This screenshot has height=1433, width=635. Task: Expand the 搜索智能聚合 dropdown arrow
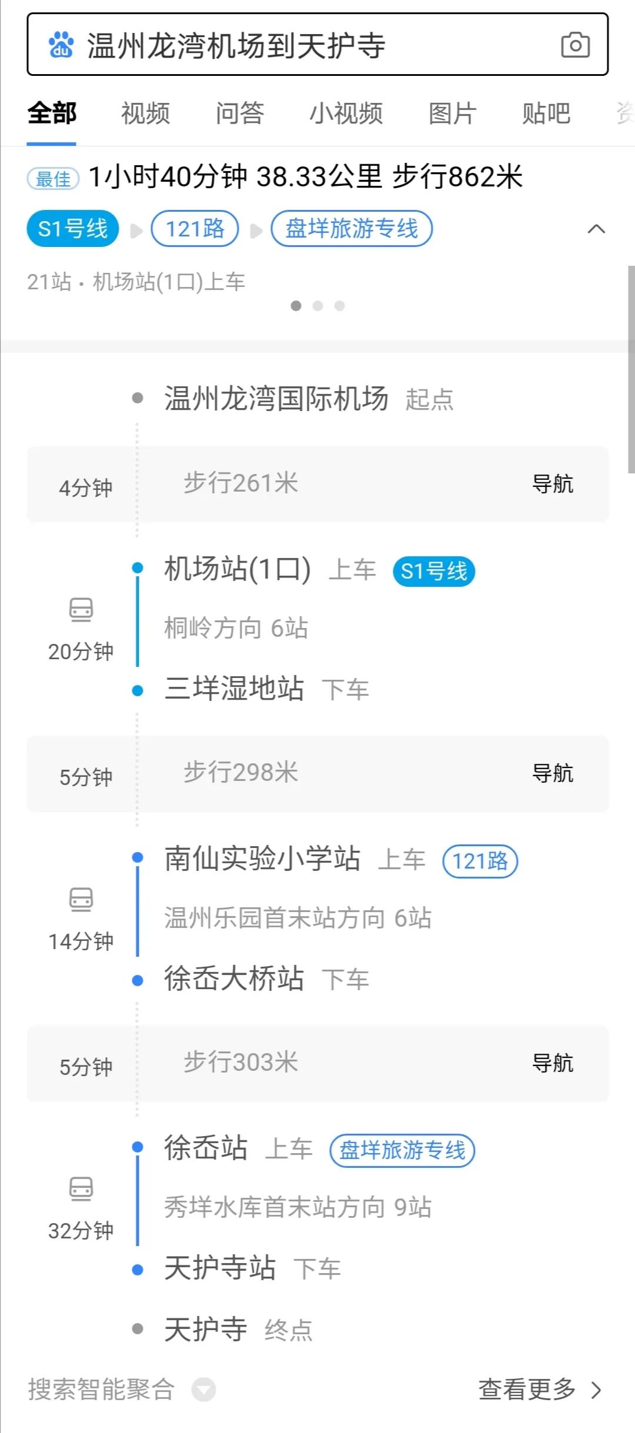point(204,1389)
